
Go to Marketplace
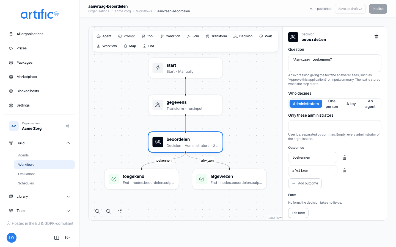tap(40, 77)
